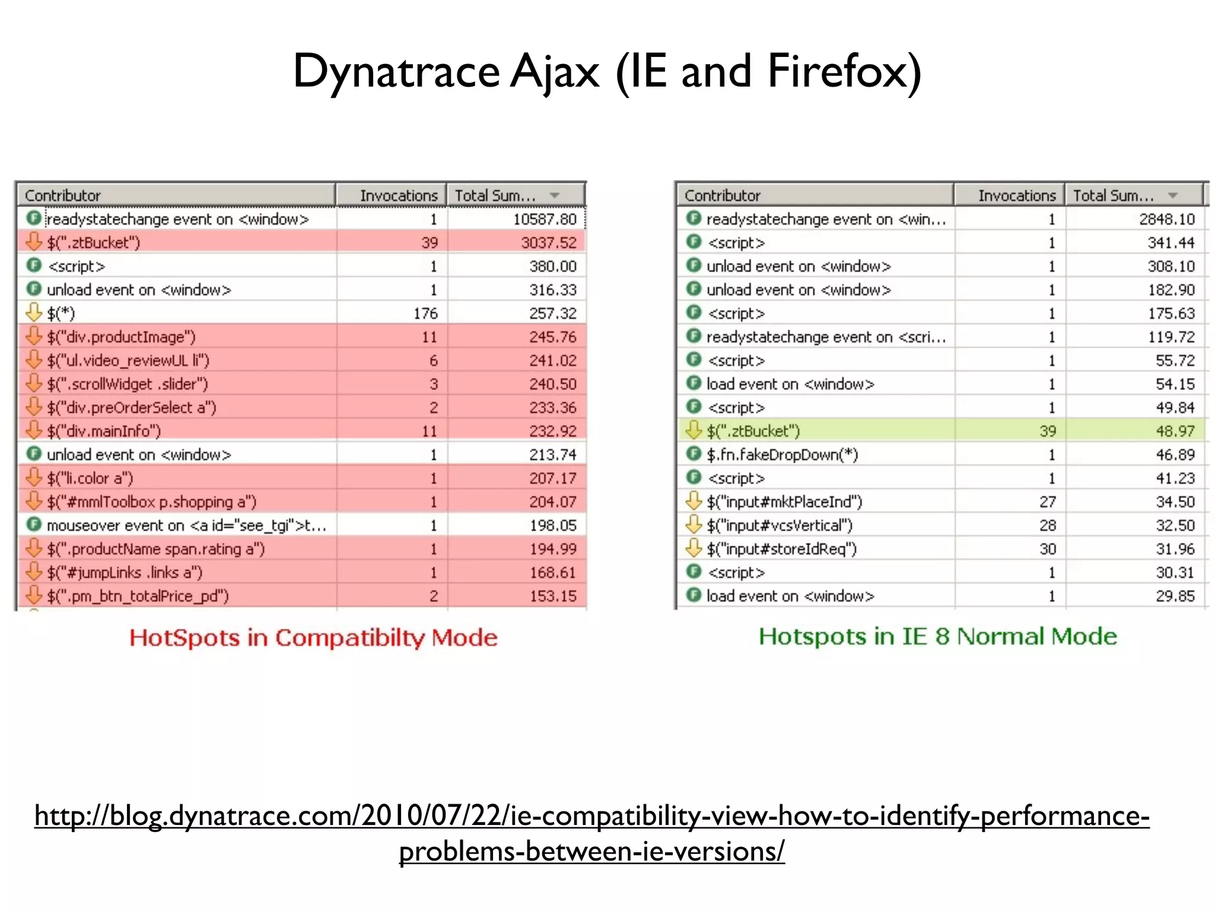Select the value 32.50 in input#vcsVertical row
Viewport: 1215px width, 911px height.
pyautogui.click(x=1175, y=525)
